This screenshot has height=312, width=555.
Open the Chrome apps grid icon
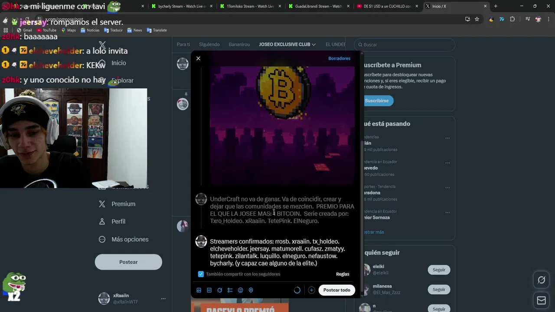click(6, 30)
